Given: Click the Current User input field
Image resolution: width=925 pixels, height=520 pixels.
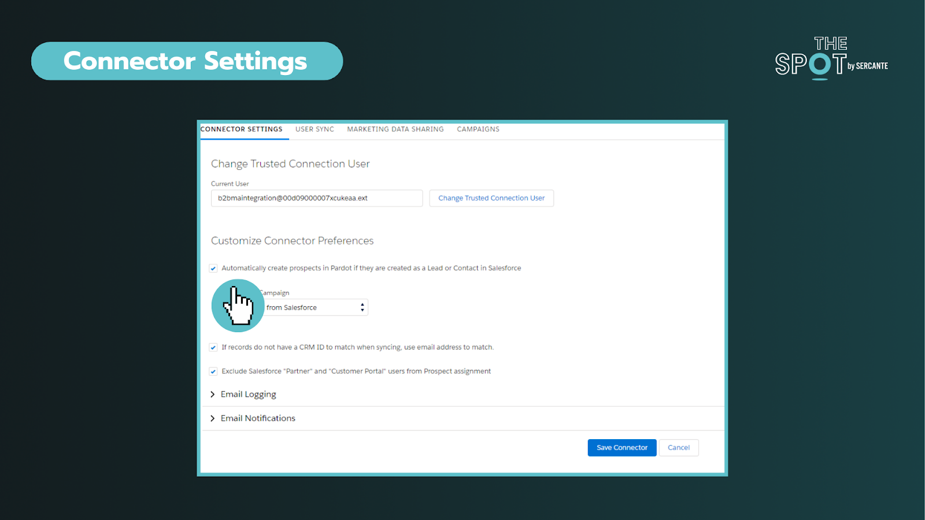Looking at the screenshot, I should coord(317,198).
